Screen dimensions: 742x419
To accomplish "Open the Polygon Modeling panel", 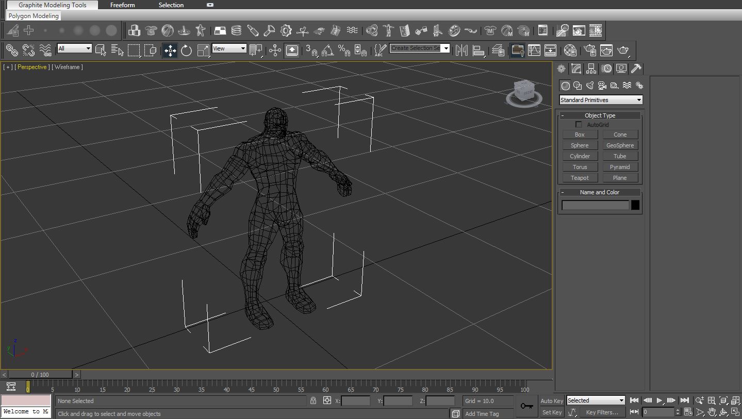I will tap(34, 16).
